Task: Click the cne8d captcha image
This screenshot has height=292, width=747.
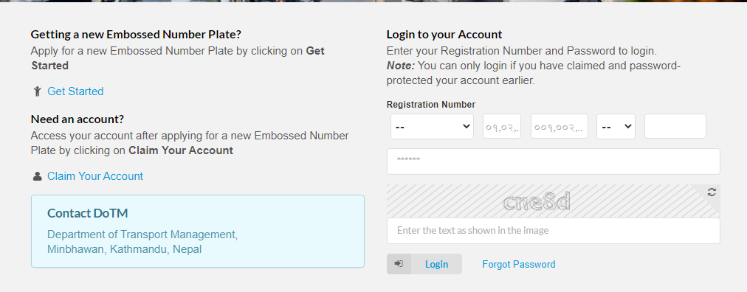Action: pos(537,202)
